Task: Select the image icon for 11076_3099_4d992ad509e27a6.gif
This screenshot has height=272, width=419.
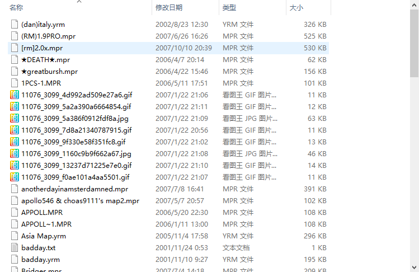Action: pos(15,95)
